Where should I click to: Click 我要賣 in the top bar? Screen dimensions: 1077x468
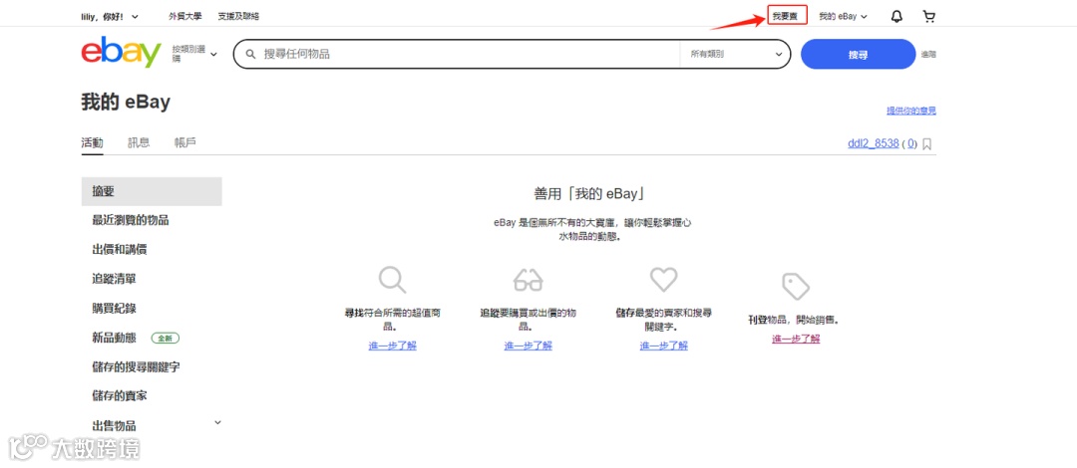click(786, 16)
